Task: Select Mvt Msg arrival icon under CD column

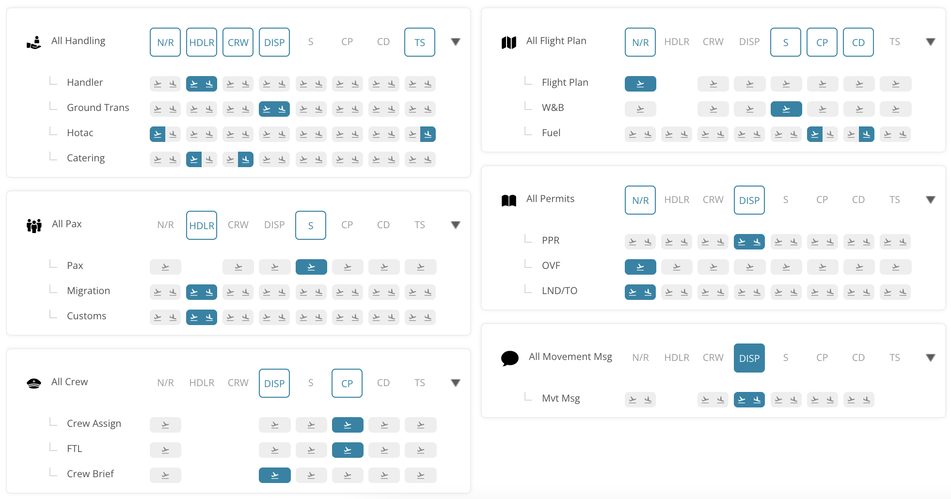Action: point(867,400)
